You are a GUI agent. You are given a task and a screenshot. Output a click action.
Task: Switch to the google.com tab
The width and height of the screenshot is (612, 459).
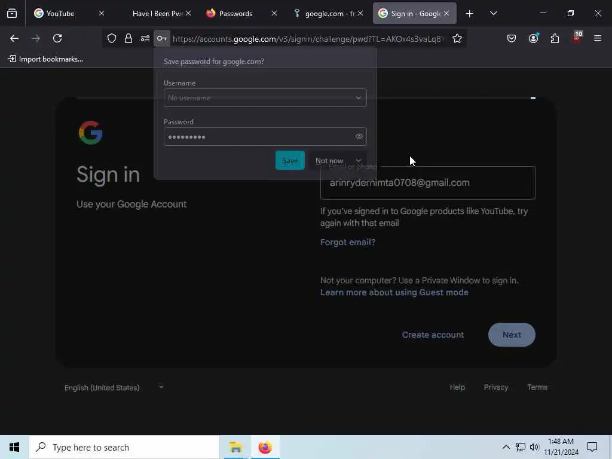tap(330, 14)
